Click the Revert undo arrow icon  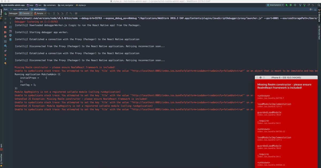click(x=312, y=5)
